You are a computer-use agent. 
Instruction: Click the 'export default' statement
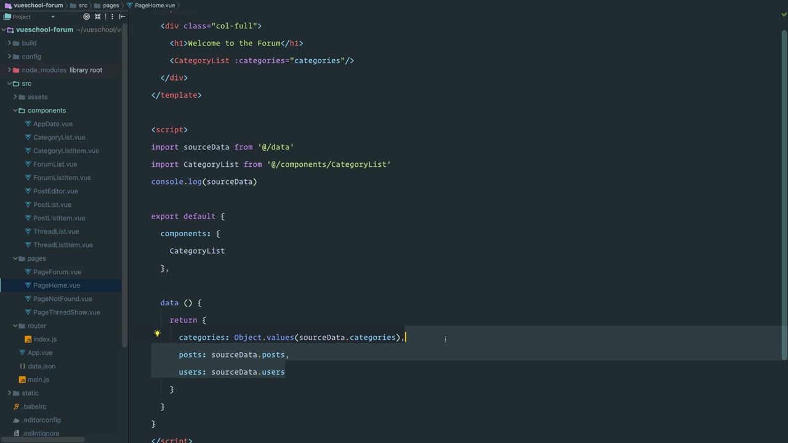tap(183, 217)
